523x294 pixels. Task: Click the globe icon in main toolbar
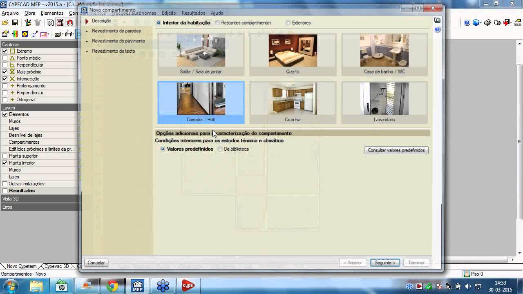pos(476,22)
